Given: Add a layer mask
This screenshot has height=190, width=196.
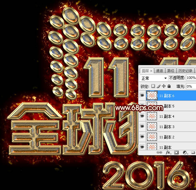Looking at the screenshot, I should coord(176,152).
